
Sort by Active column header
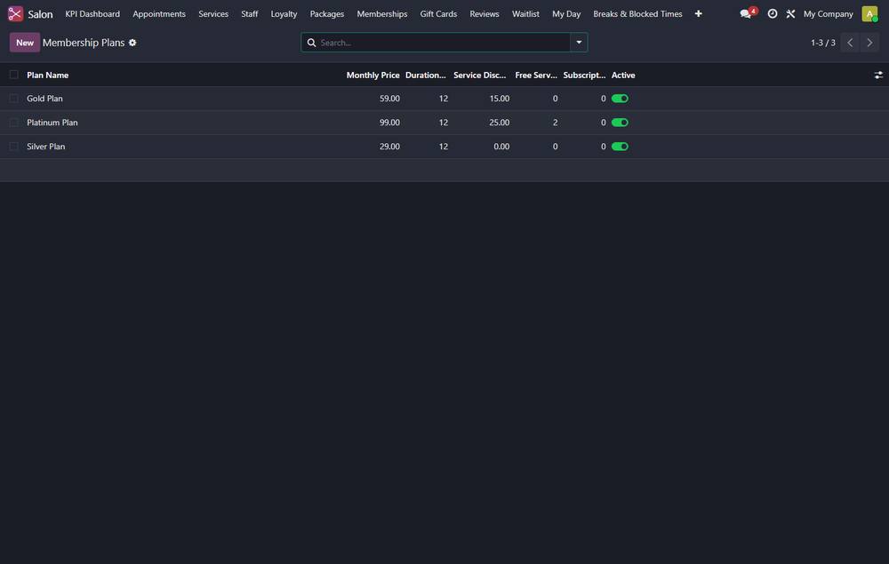click(623, 75)
